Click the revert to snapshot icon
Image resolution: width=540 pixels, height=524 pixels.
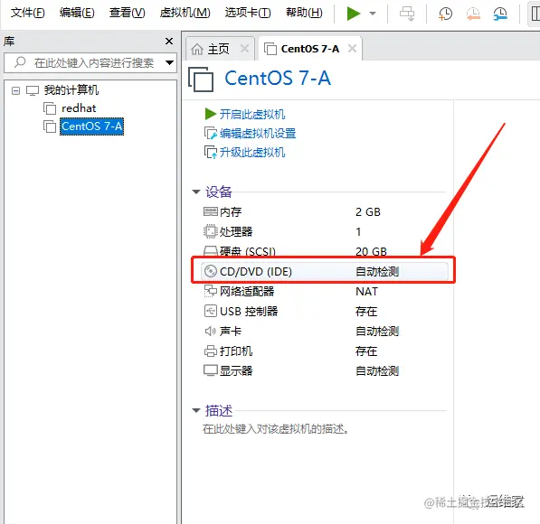473,14
